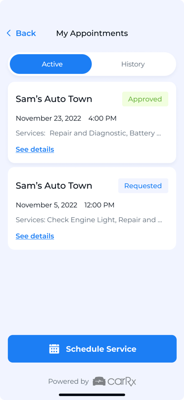Tap the back chevron arrow icon
Screen dimensions: 184x400
[x=9, y=33]
